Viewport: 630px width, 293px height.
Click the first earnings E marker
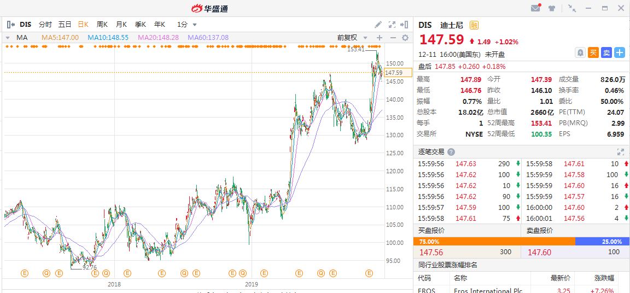pos(24,273)
